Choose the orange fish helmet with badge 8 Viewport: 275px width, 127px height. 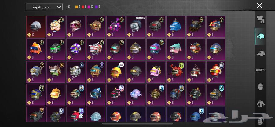tap(36, 49)
